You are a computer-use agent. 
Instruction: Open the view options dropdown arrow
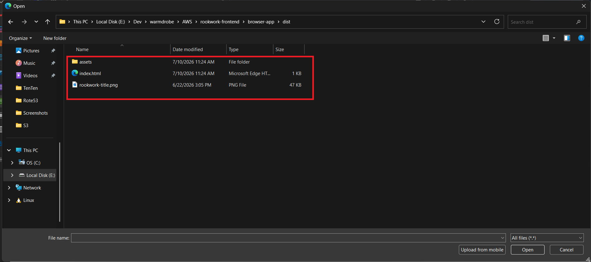(x=554, y=38)
